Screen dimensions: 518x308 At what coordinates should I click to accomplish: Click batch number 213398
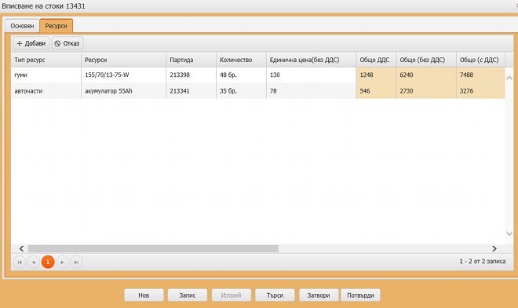click(192, 75)
